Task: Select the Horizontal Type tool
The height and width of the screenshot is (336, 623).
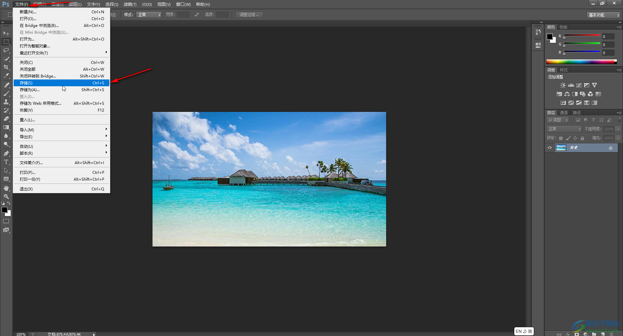Action: (6, 162)
